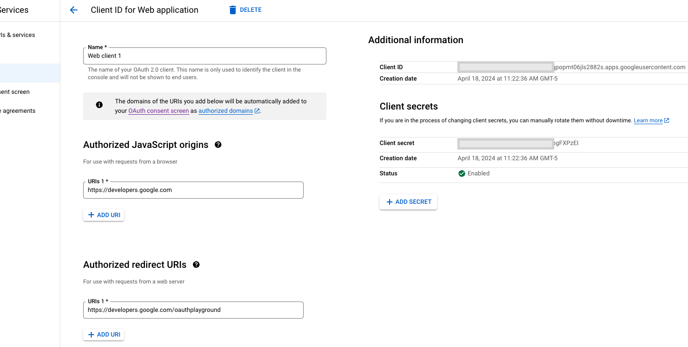Click help icon beside Authorized JavaScript origins

[x=218, y=145]
